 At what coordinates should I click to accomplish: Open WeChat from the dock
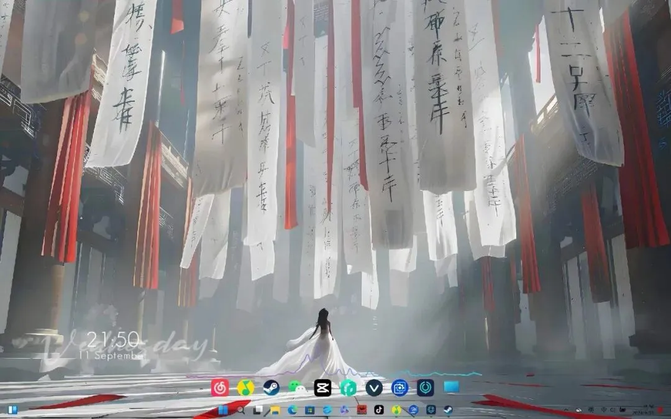297,388
